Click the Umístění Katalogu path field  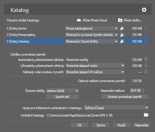[94, 115]
